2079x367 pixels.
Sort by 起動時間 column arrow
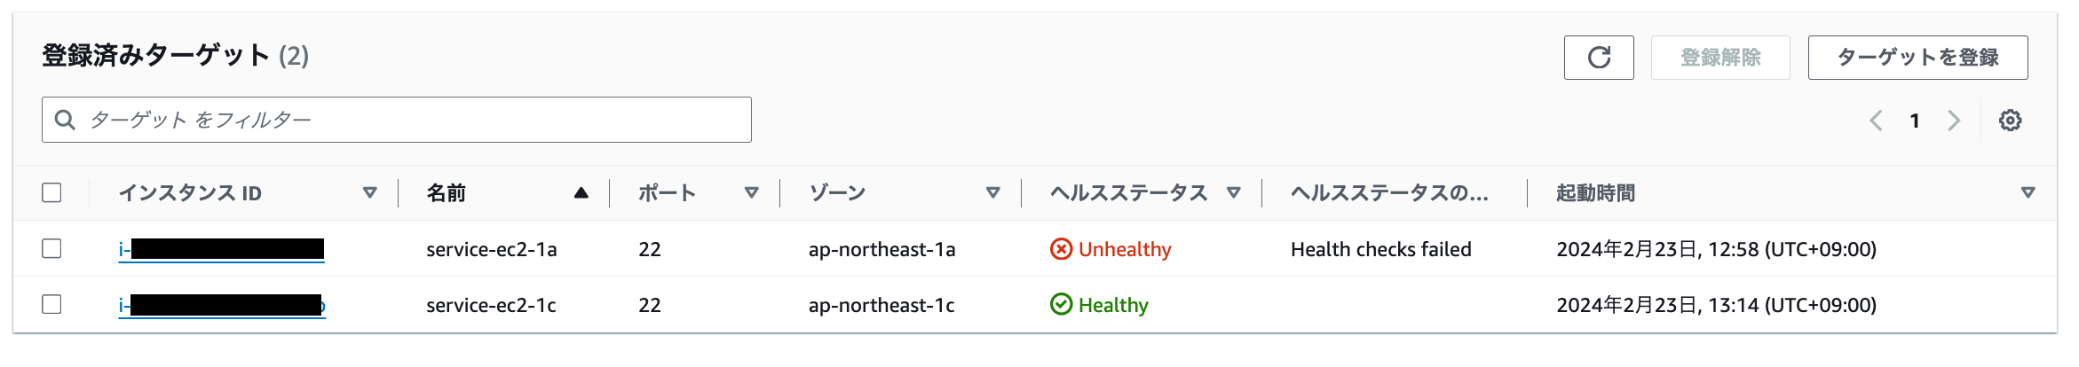[2028, 192]
